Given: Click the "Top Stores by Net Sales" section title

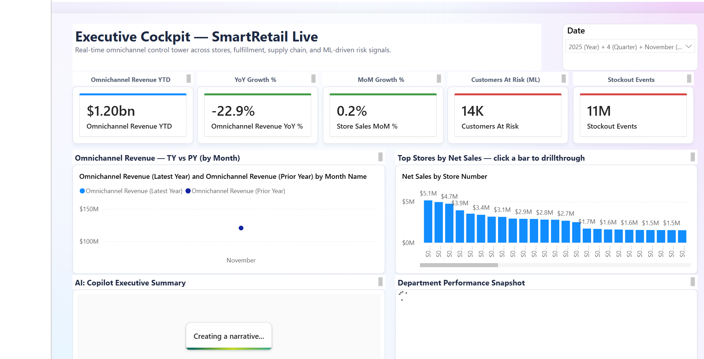Looking at the screenshot, I should click(491, 158).
